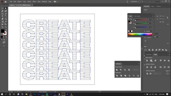The width and height of the screenshot is (171, 96).
Task: Select the Rotate tool
Action: (x=6, y=16)
